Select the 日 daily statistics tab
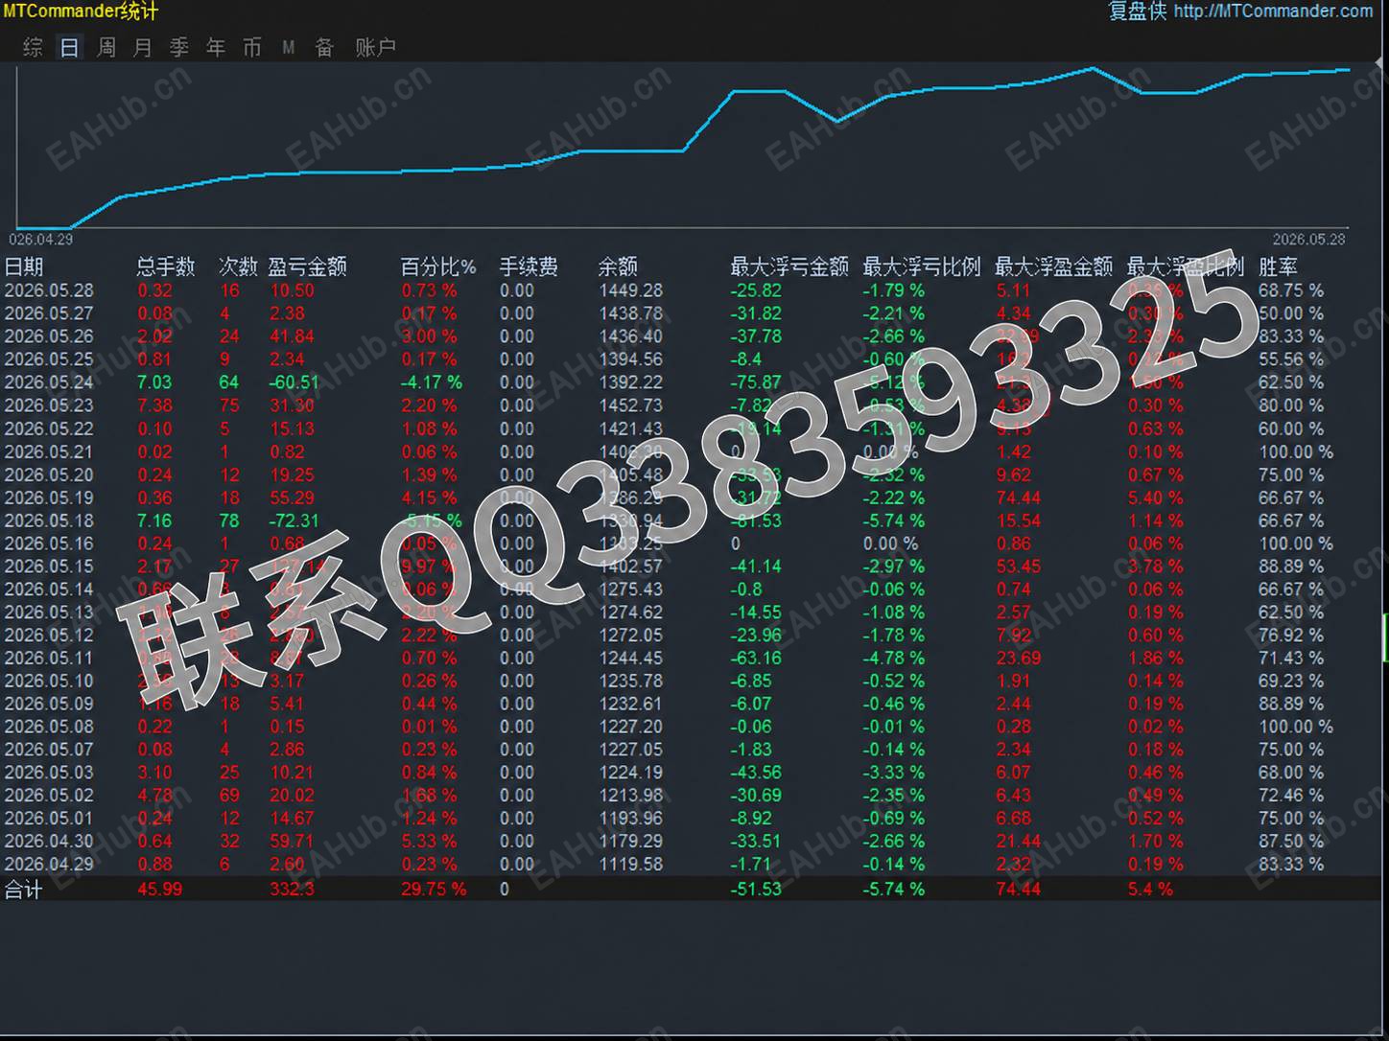Screen dimensions: 1389x1041 click(x=69, y=47)
